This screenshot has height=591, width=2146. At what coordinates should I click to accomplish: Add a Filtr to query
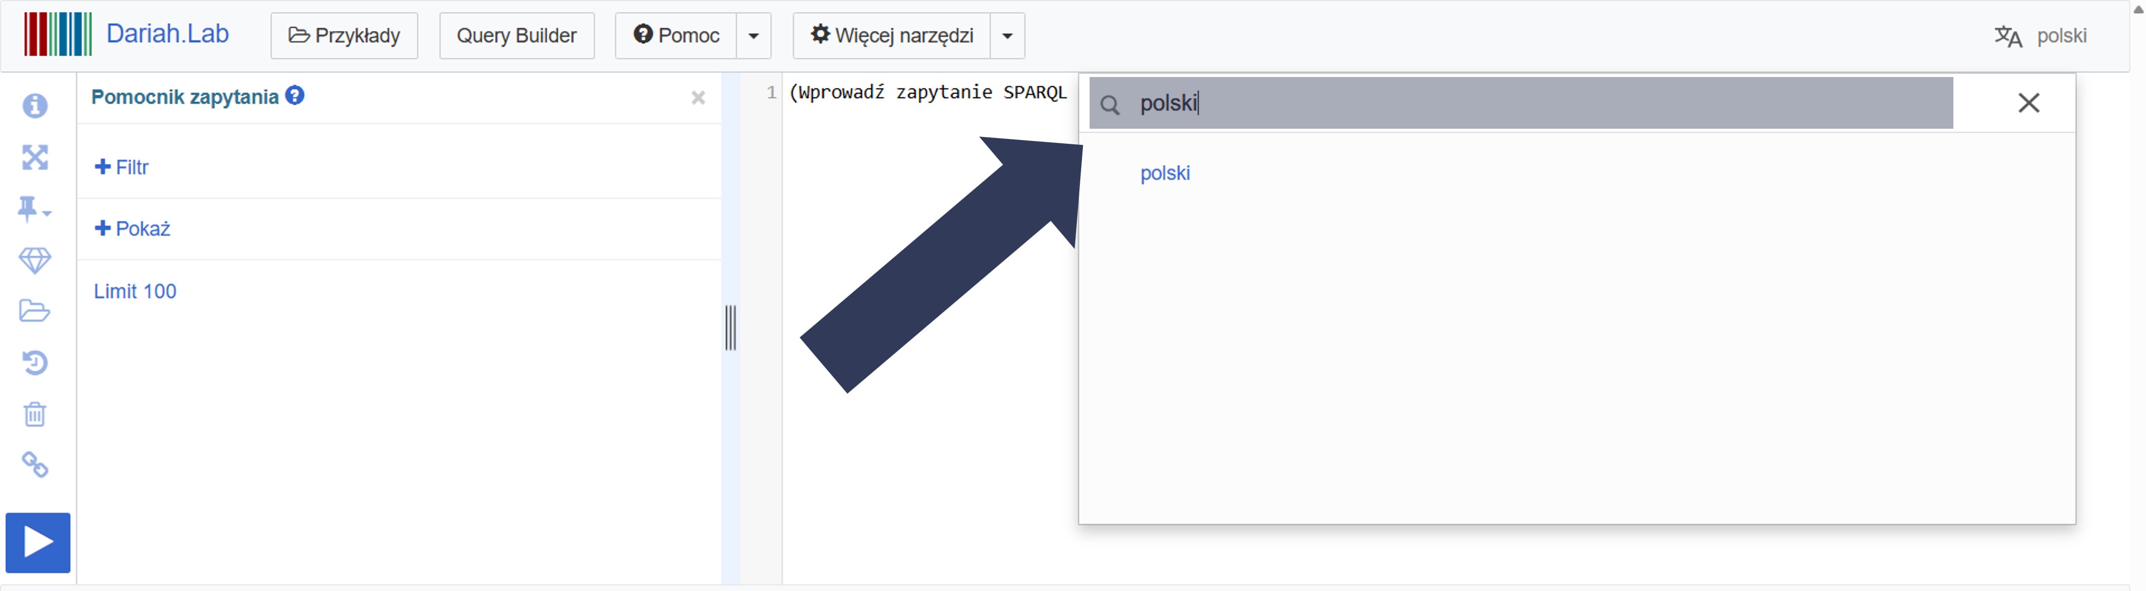click(121, 167)
